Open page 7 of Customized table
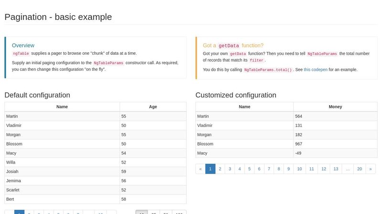 269,169
